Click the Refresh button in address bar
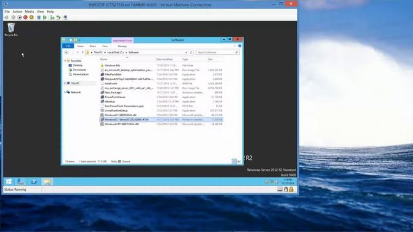Image resolution: width=413 pixels, height=232 pixels. pos(191,52)
